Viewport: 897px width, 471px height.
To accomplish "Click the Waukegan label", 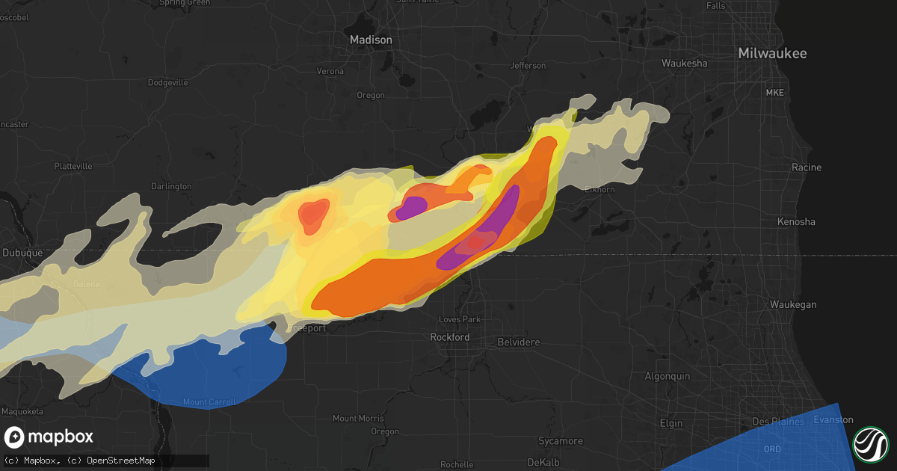I will click(794, 304).
